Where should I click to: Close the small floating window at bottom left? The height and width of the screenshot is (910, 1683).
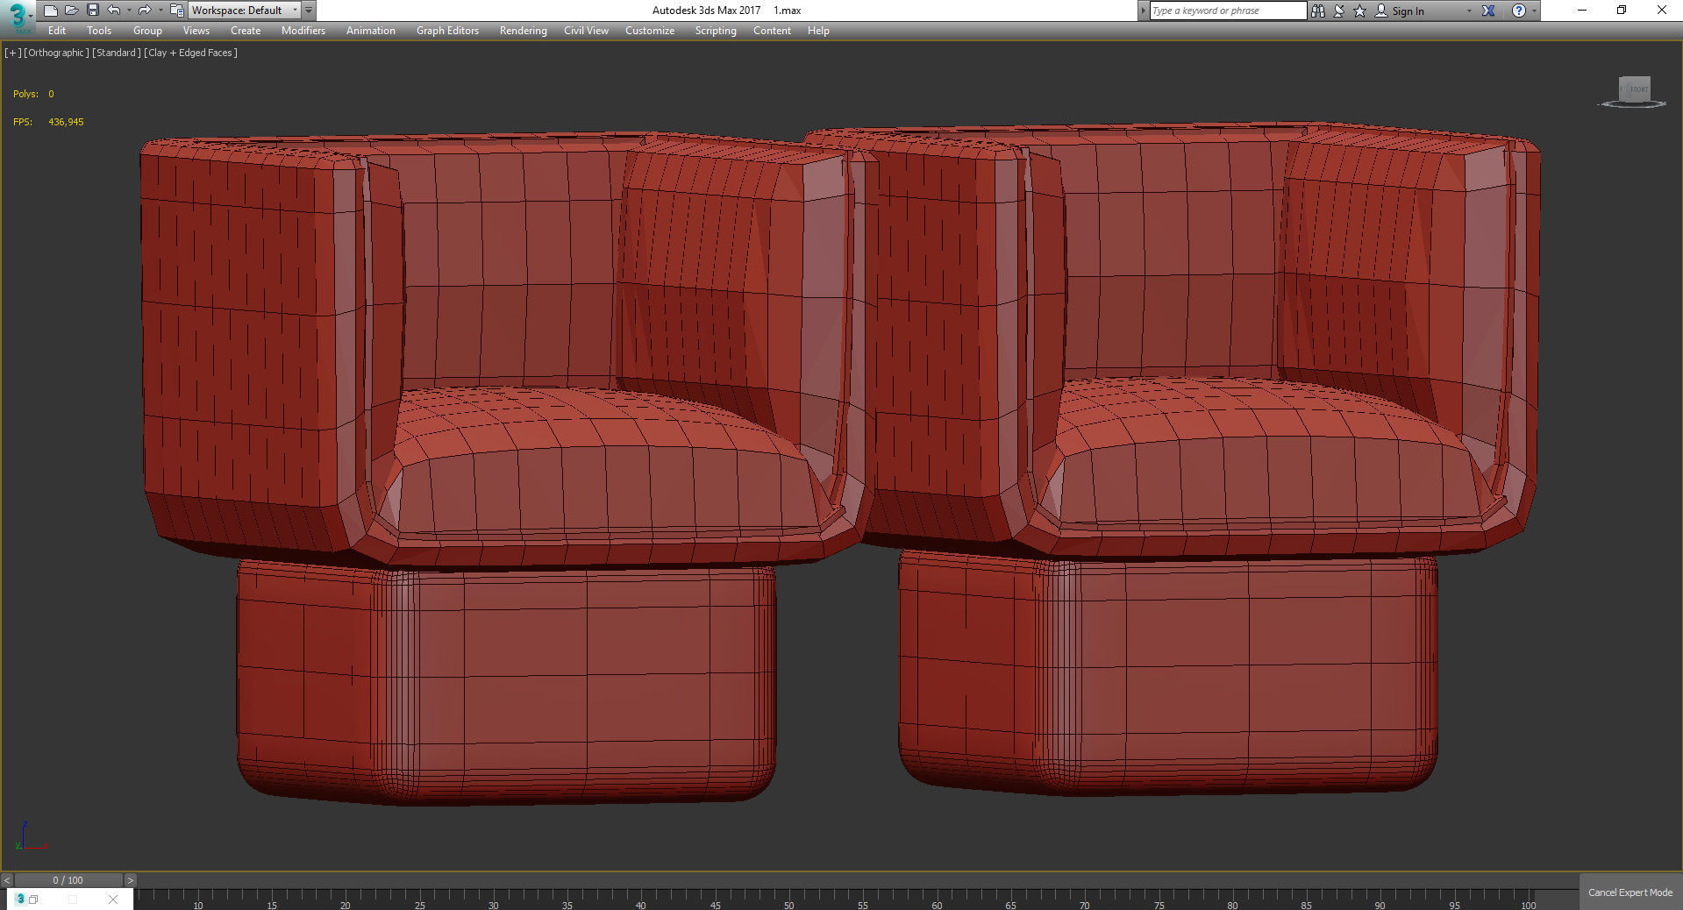point(113,899)
